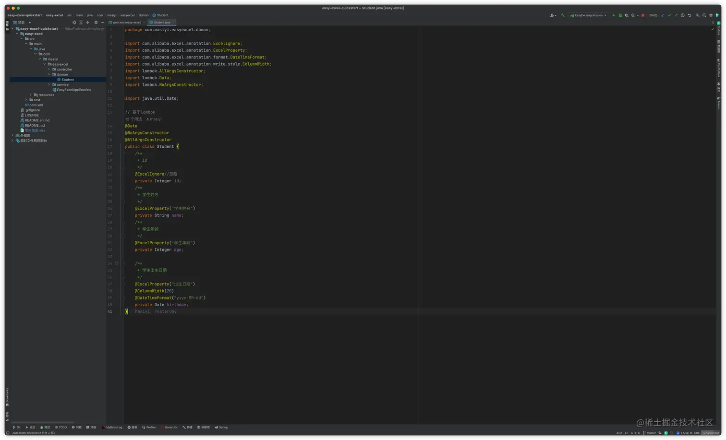726x440 pixels.
Task: Open user account dropdown in toolbar
Action: [x=553, y=15]
